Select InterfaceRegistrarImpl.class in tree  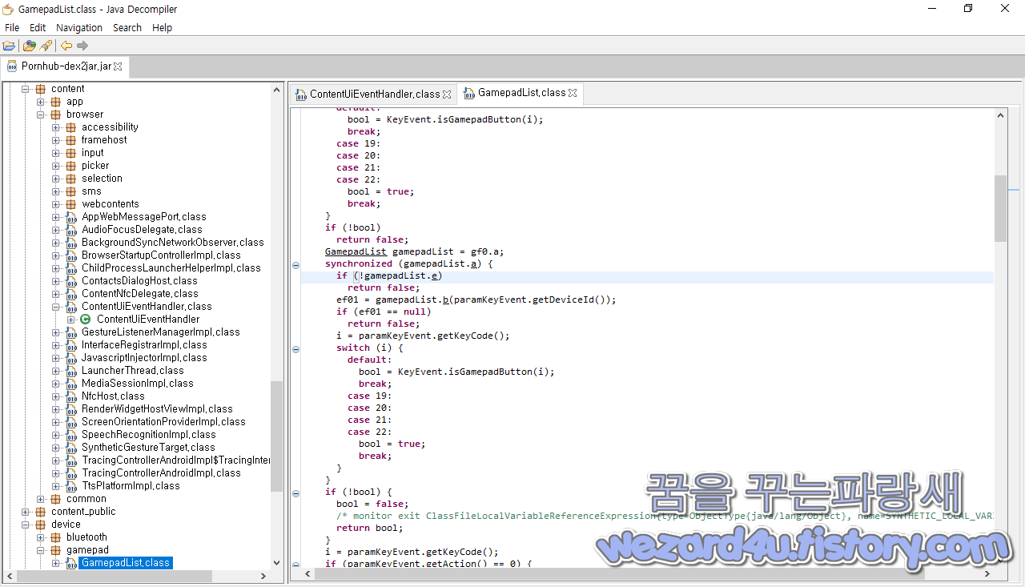(x=144, y=345)
